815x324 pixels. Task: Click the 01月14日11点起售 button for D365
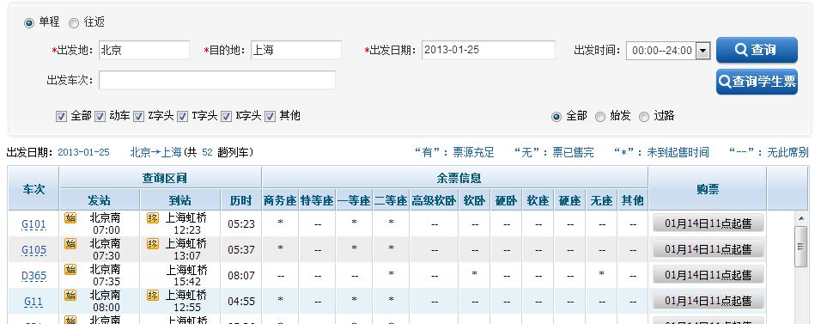pos(708,275)
